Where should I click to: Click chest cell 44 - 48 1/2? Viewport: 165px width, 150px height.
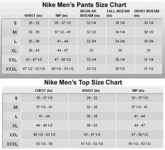pos(44,126)
